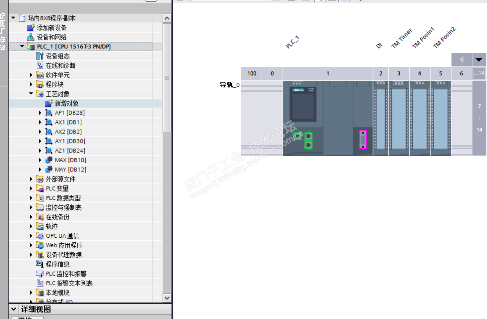This screenshot has width=487, height=319.
Task: Click the OPC UA 通信 icon
Action: (x=40, y=236)
